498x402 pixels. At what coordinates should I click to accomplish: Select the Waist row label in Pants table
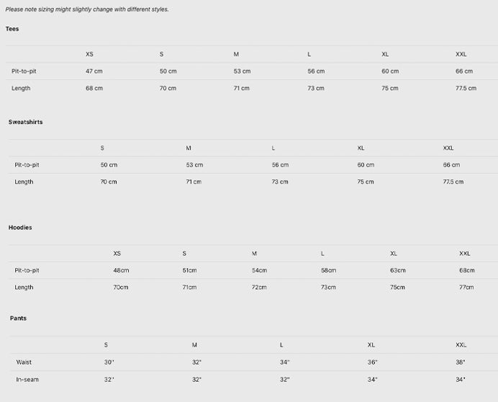click(x=24, y=362)
